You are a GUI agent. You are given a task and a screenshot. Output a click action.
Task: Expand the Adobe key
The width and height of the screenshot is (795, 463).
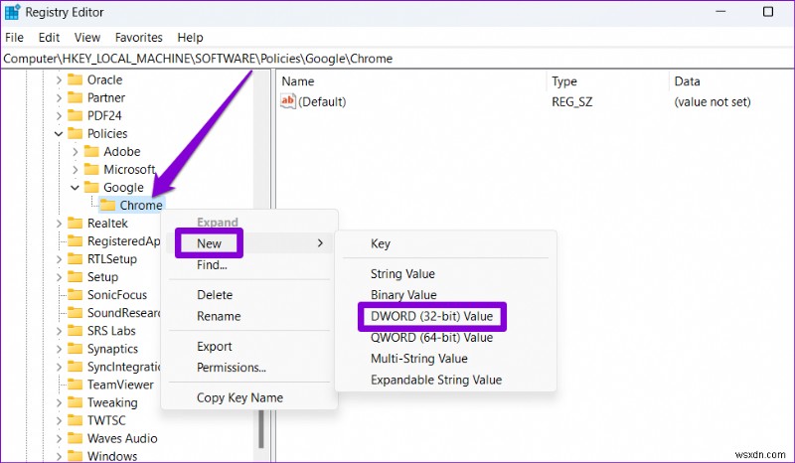[x=76, y=152]
